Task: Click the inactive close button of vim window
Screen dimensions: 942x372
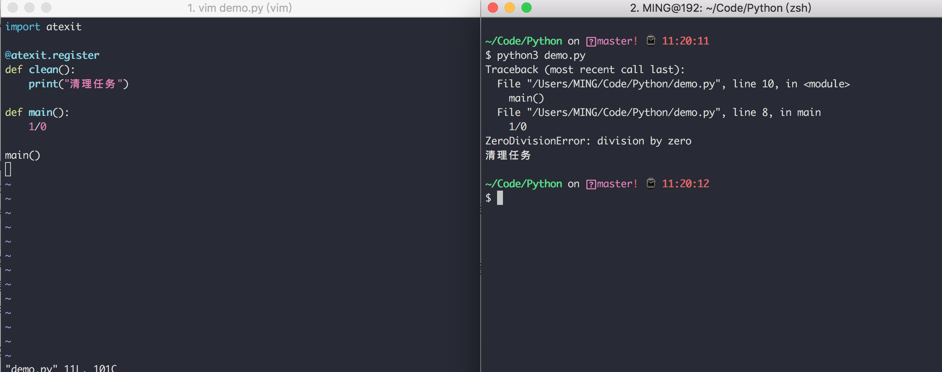Action: click(13, 8)
